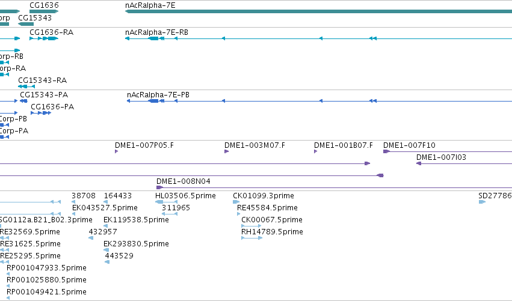The height and width of the screenshot is (301, 512).
Task: Click the DME1-007P05.F feature label
Action: [x=144, y=145]
